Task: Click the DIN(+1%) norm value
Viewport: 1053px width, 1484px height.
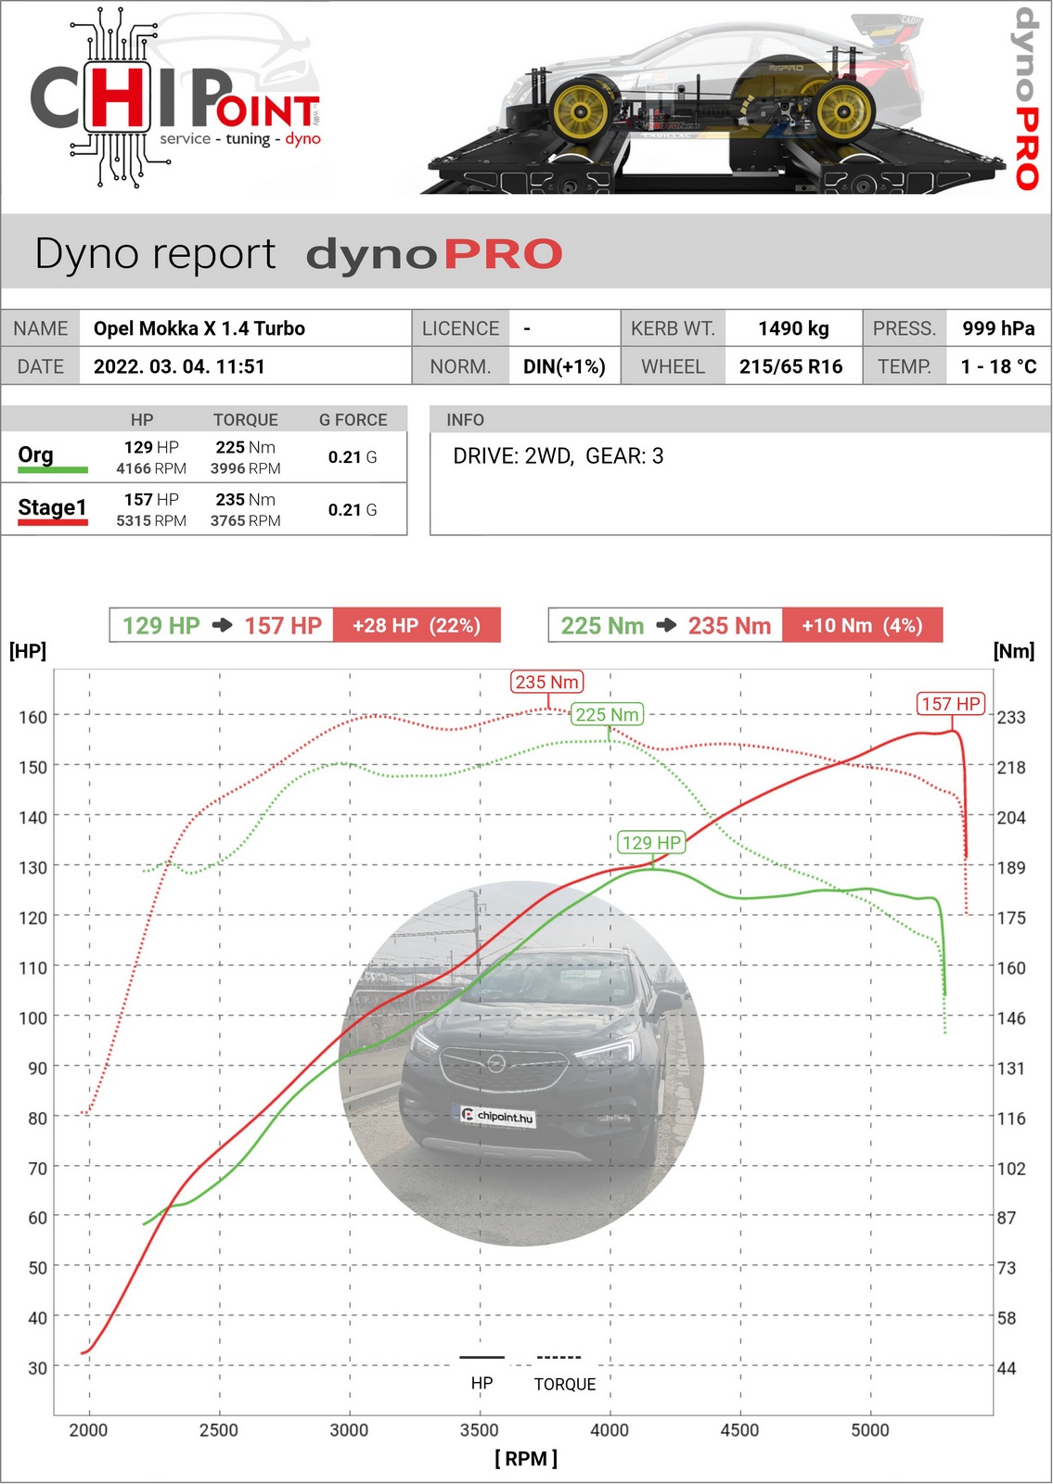Action: pyautogui.click(x=564, y=366)
